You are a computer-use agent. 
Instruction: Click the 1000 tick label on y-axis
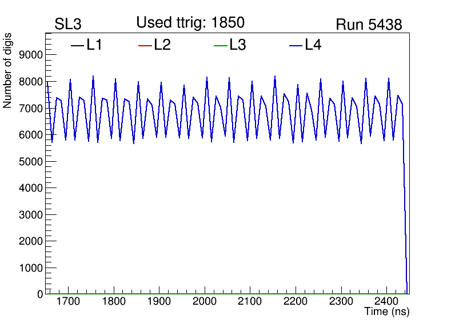31,268
